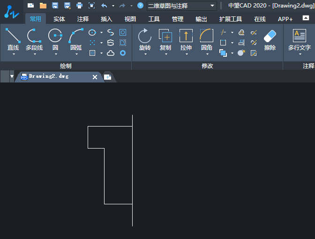Select the 圆角 fillet tool
This screenshot has height=239, width=315.
[207, 39]
